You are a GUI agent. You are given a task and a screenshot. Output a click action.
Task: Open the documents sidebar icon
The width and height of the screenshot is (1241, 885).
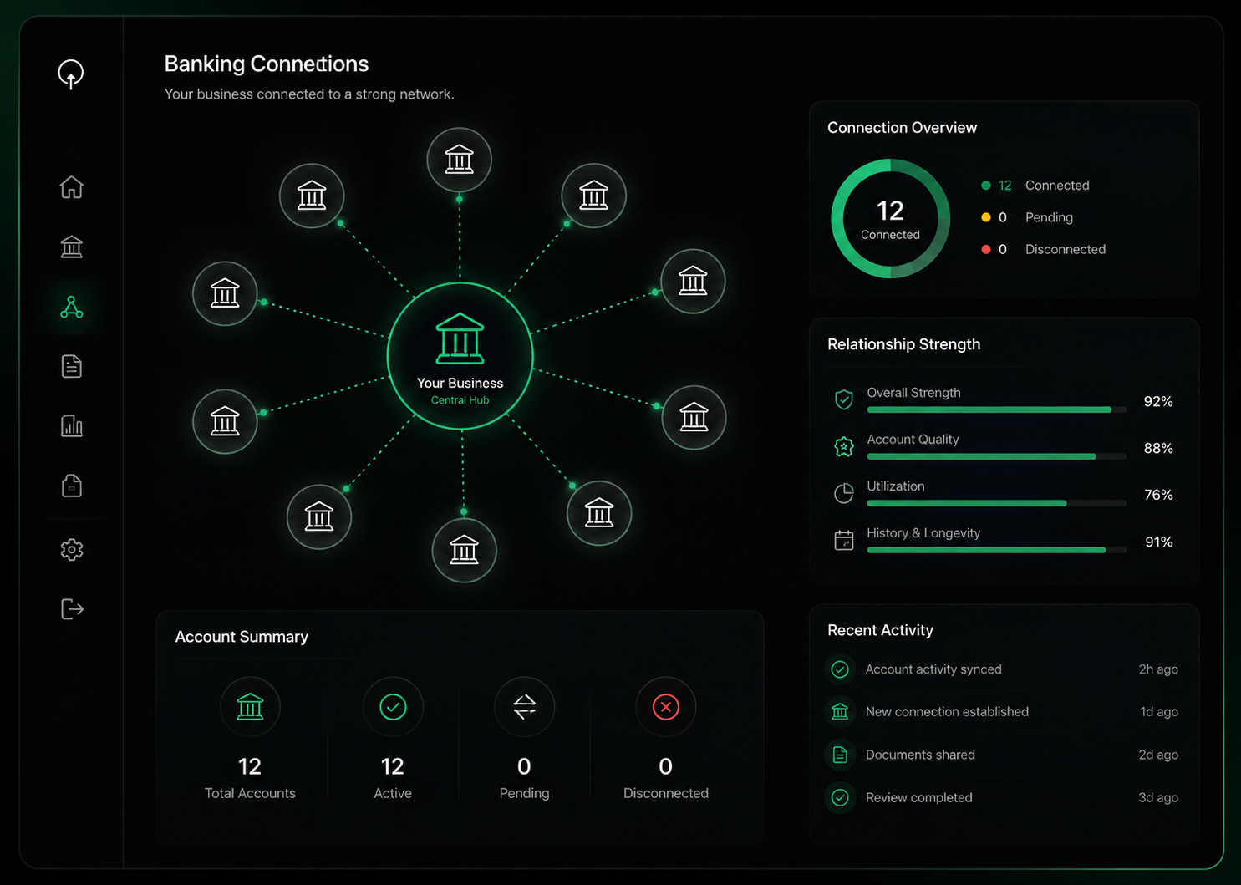point(72,366)
